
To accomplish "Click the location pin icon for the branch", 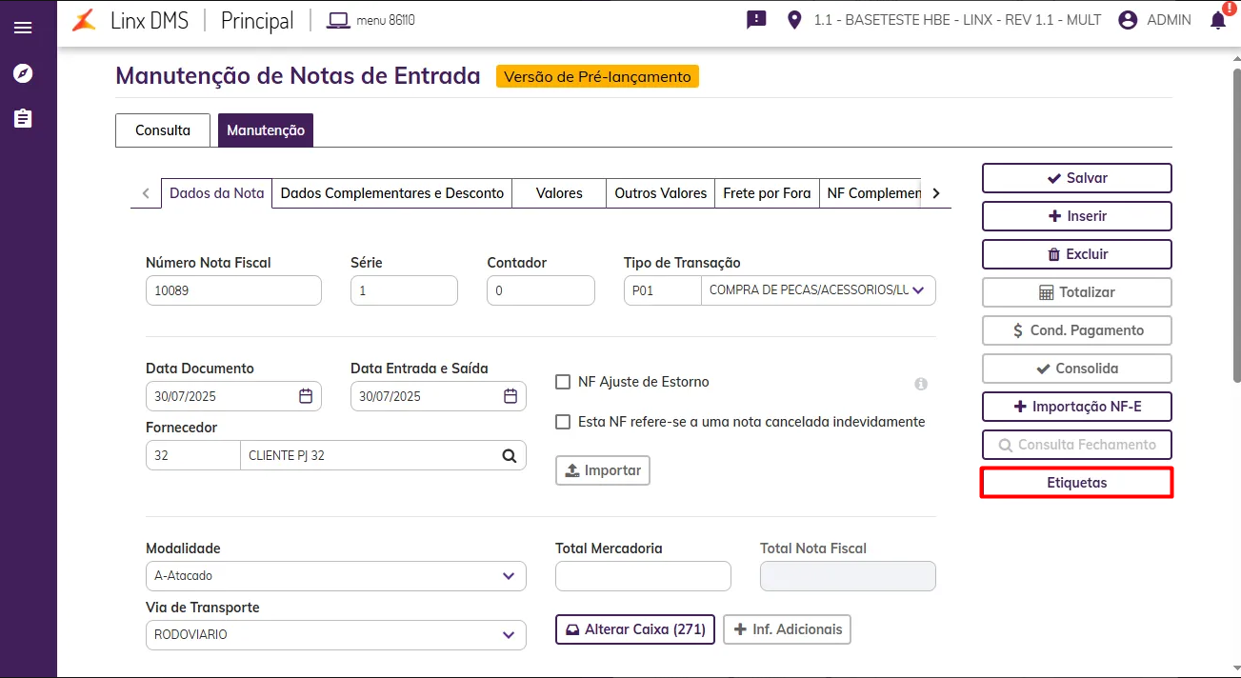I will [x=794, y=20].
